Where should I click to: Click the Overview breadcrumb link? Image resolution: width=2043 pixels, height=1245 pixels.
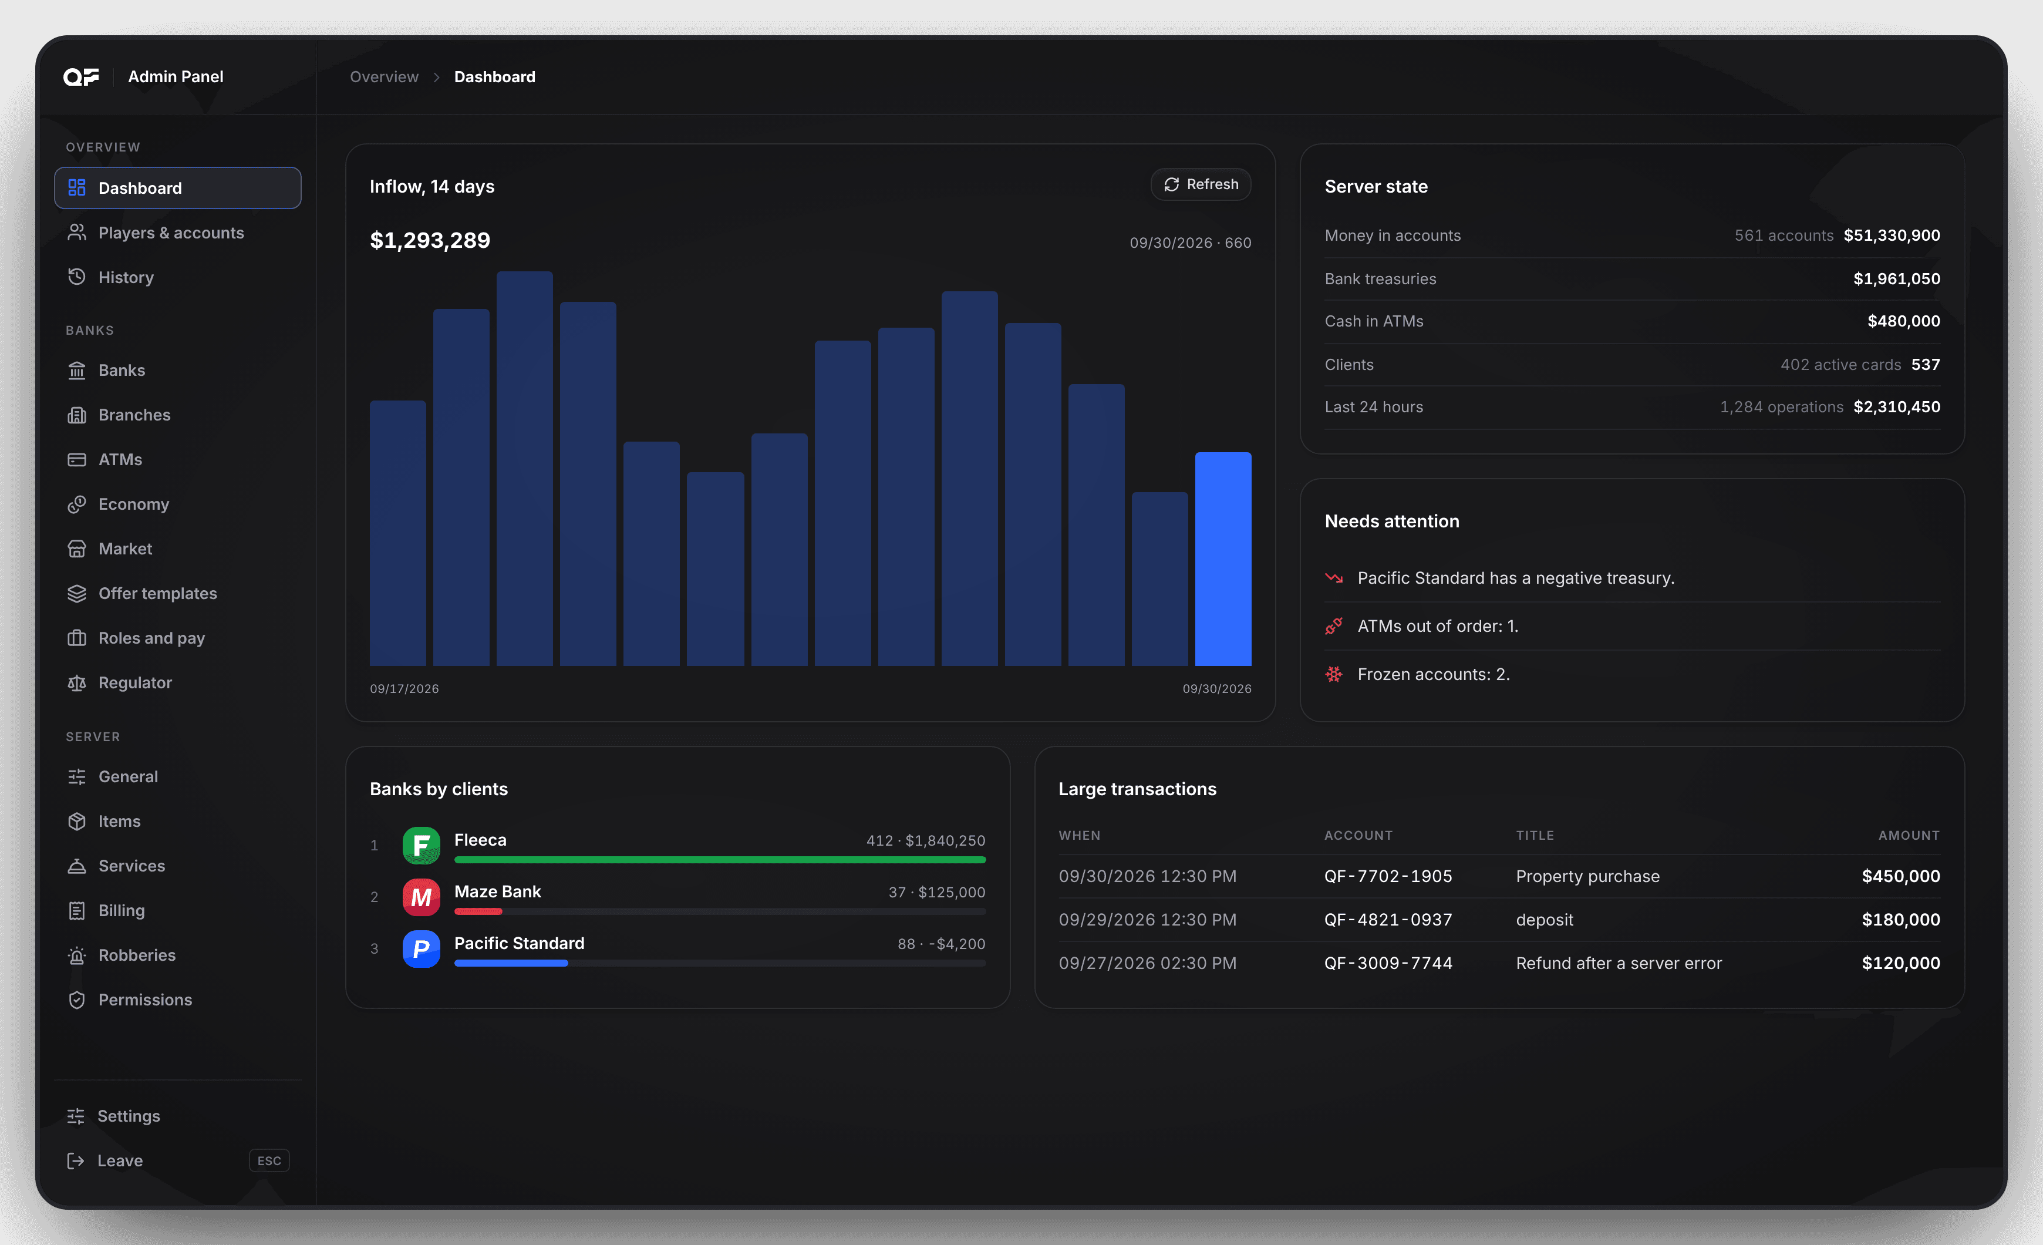pyautogui.click(x=384, y=76)
